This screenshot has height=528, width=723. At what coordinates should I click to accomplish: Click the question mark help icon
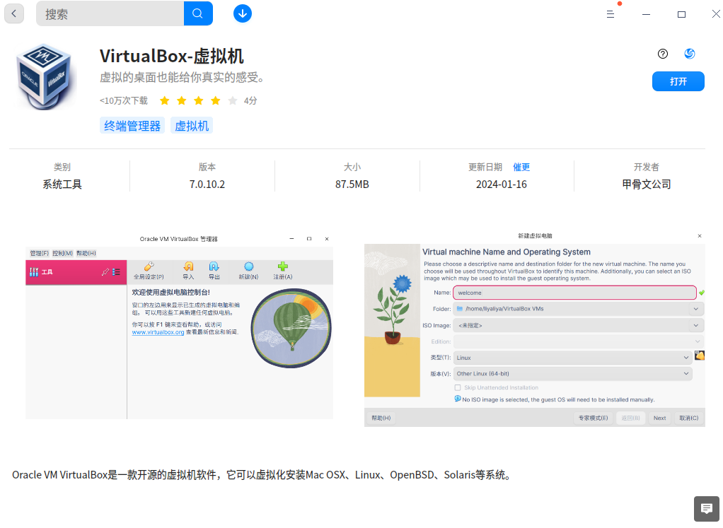pyautogui.click(x=663, y=54)
